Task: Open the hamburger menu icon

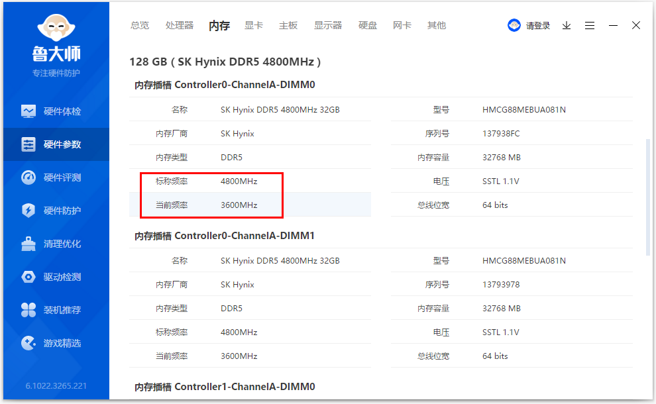Action: point(590,25)
